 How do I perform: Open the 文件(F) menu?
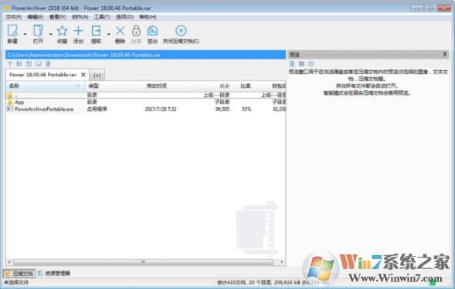pos(14,17)
